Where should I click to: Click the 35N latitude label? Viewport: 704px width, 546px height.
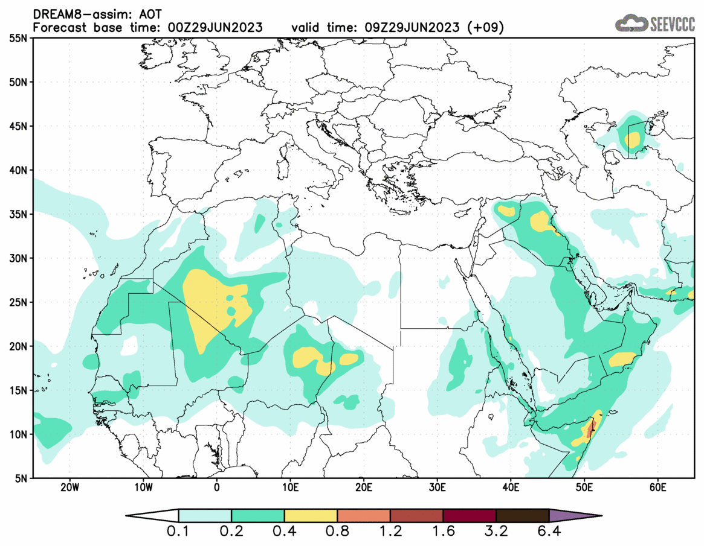(x=18, y=214)
